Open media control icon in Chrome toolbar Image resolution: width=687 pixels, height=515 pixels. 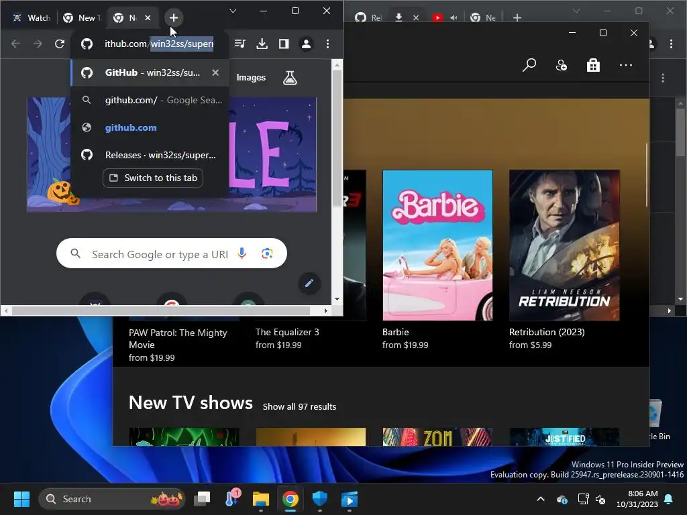[x=240, y=44]
